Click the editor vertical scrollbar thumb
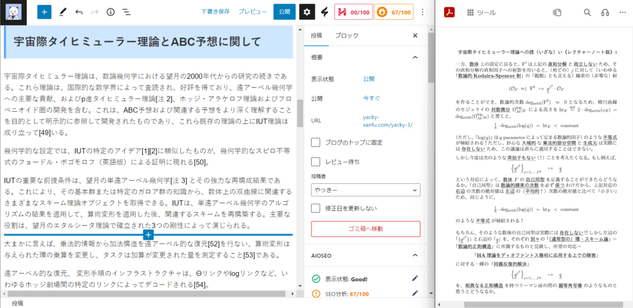633x308 pixels. [300, 113]
